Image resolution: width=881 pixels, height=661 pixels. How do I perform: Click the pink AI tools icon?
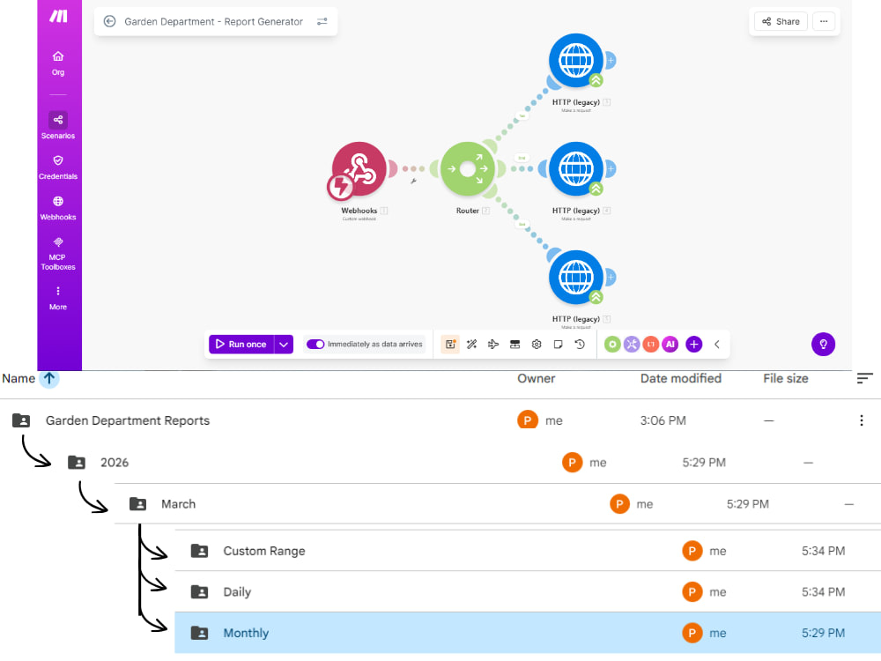pos(670,344)
